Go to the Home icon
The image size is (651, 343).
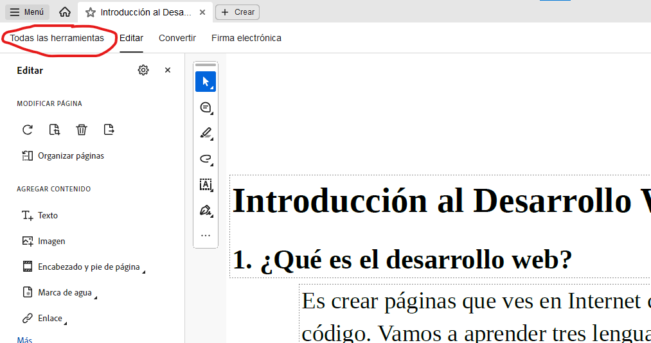[65, 12]
